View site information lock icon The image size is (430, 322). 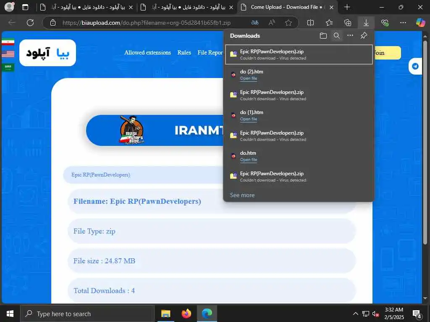coord(53,23)
